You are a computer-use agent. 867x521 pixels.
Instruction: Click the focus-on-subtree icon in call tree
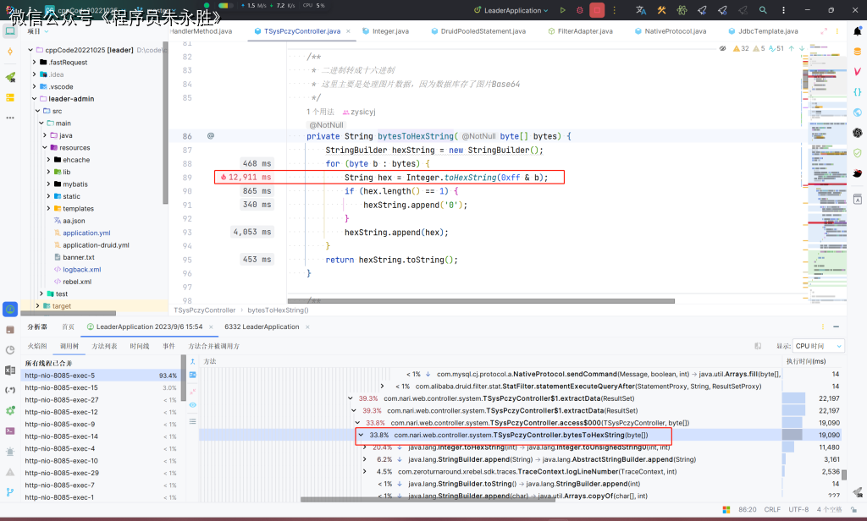(192, 375)
